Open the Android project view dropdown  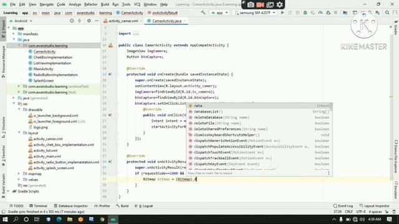[x=21, y=21]
